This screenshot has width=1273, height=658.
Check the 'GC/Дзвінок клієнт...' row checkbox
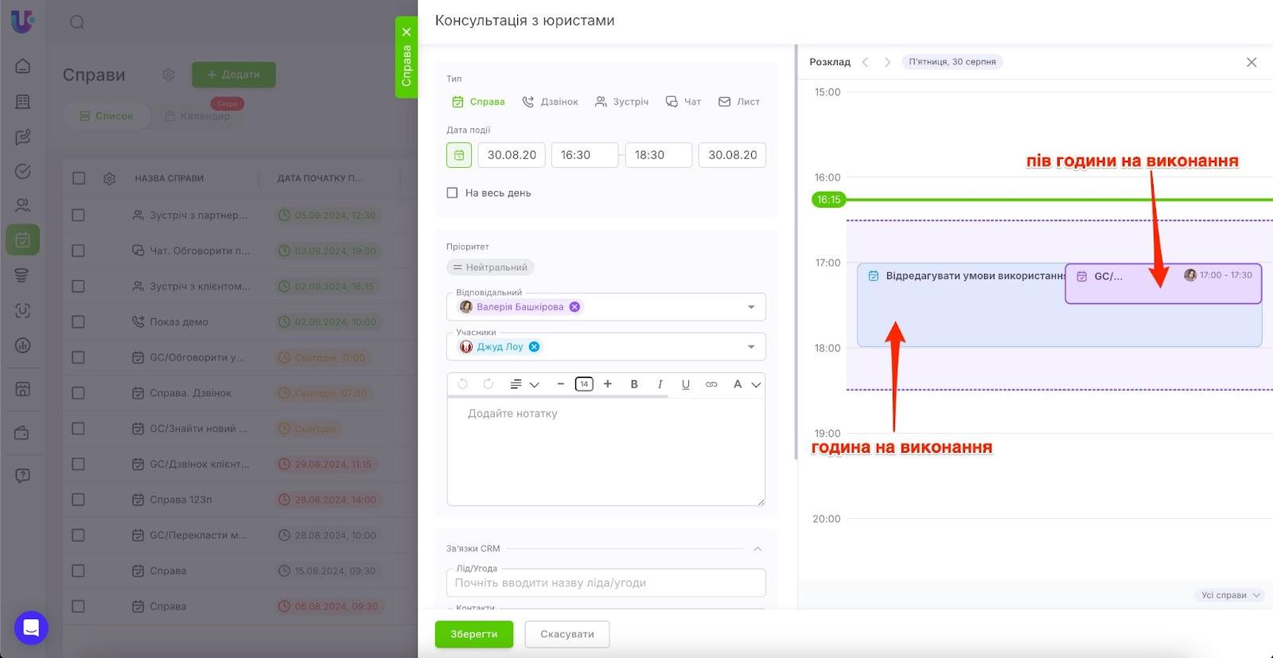(x=78, y=464)
